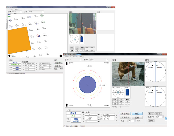Click the blue 測定中 status box in front window
The height and width of the screenshot is (136, 174).
click(x=73, y=113)
